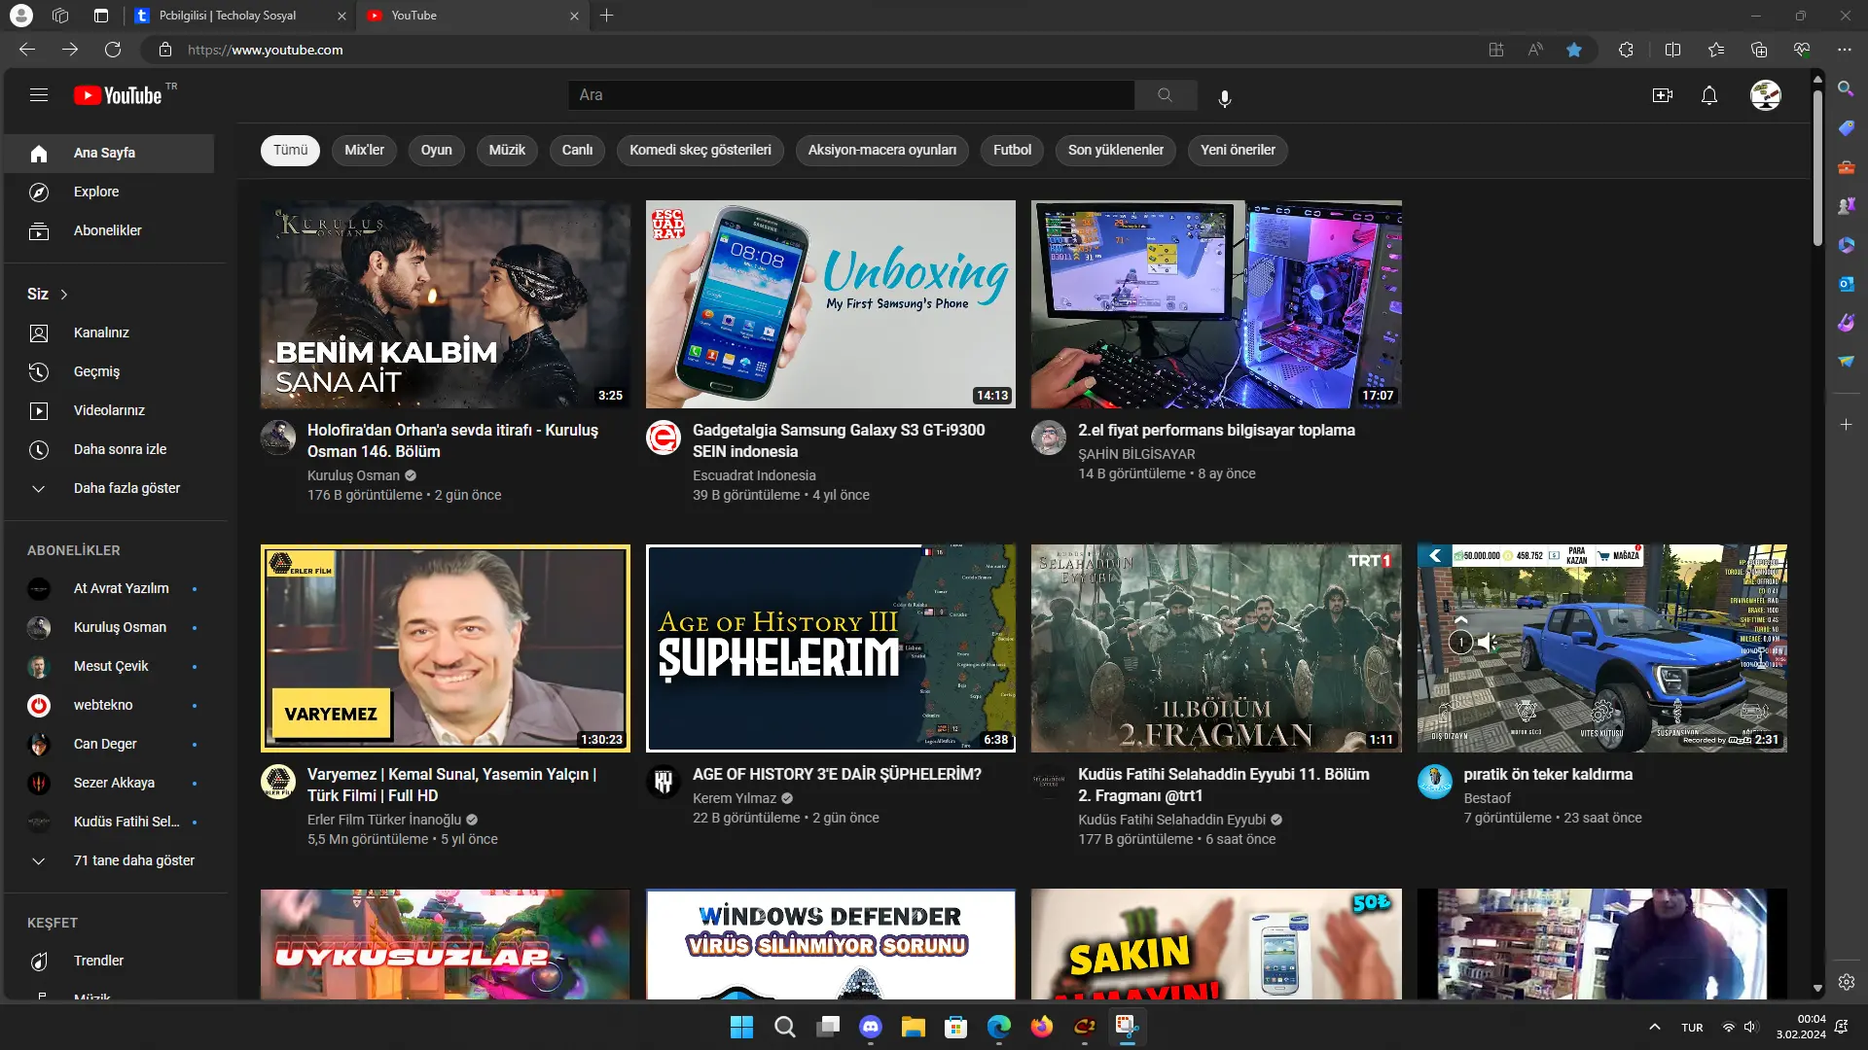1868x1050 pixels.
Task: Add a new Edge sidebar app
Action: tap(1846, 425)
